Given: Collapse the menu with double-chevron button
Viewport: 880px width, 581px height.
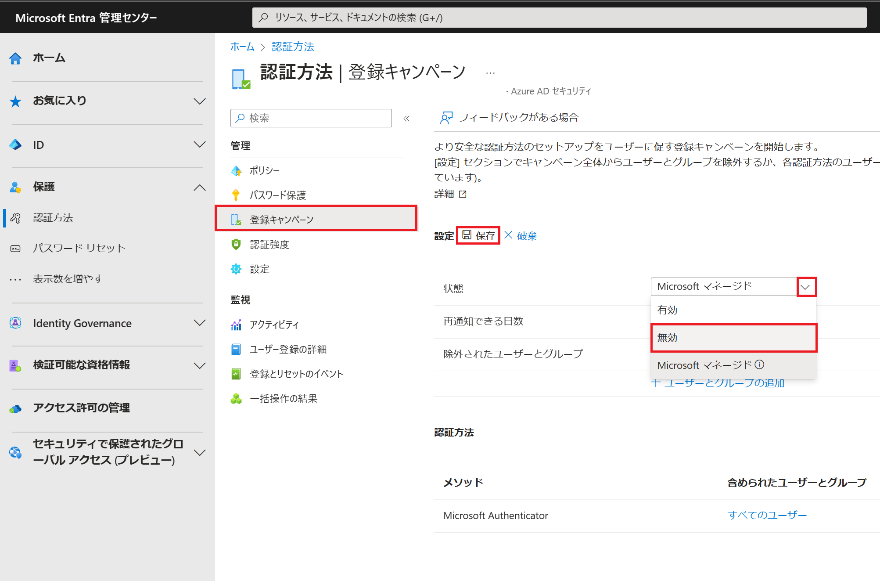Looking at the screenshot, I should (406, 119).
